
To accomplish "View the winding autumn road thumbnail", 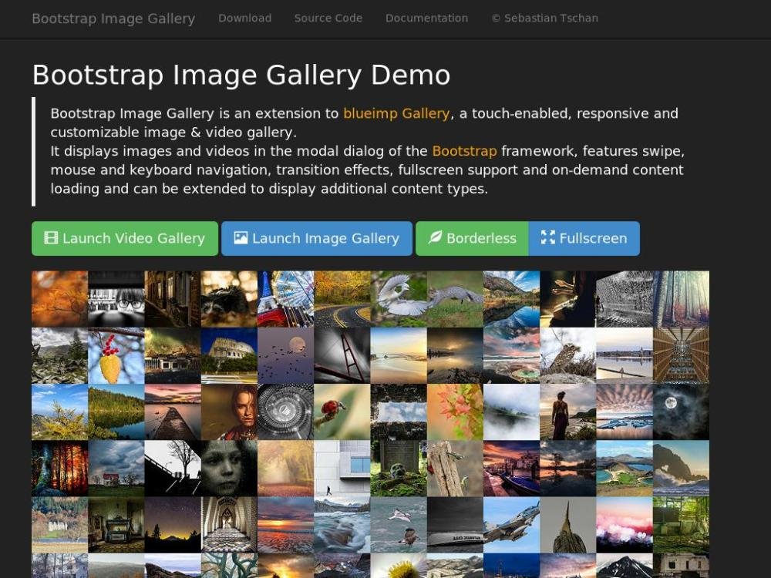I will 342,299.
